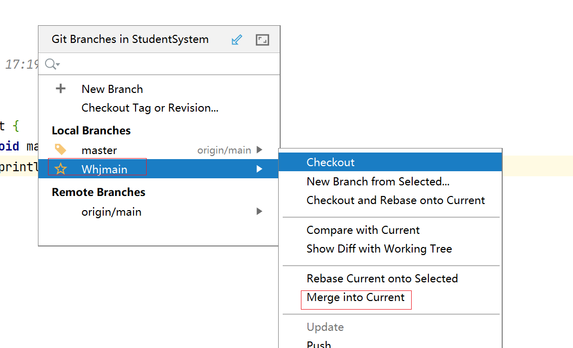
Task: Click the fetch/update arrow icon in popup header
Action: [236, 40]
